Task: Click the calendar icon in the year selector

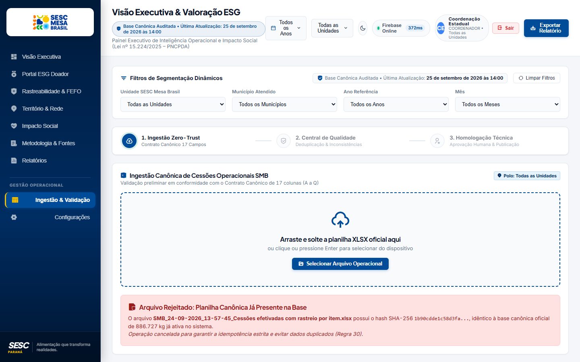Action: click(273, 28)
